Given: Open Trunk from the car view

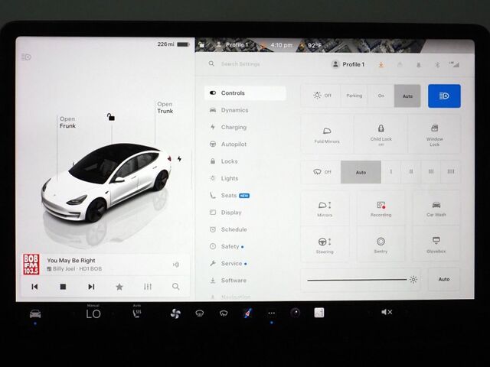Looking at the screenshot, I should (165, 108).
